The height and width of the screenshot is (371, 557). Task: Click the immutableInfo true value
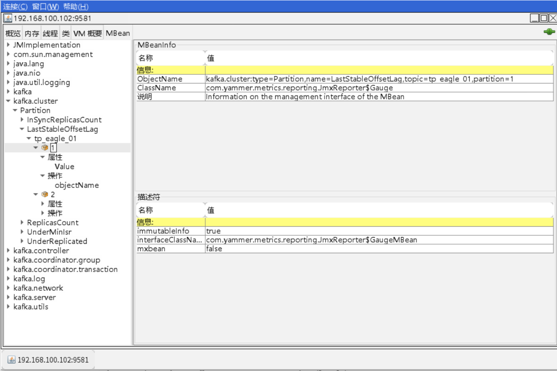(x=379, y=231)
